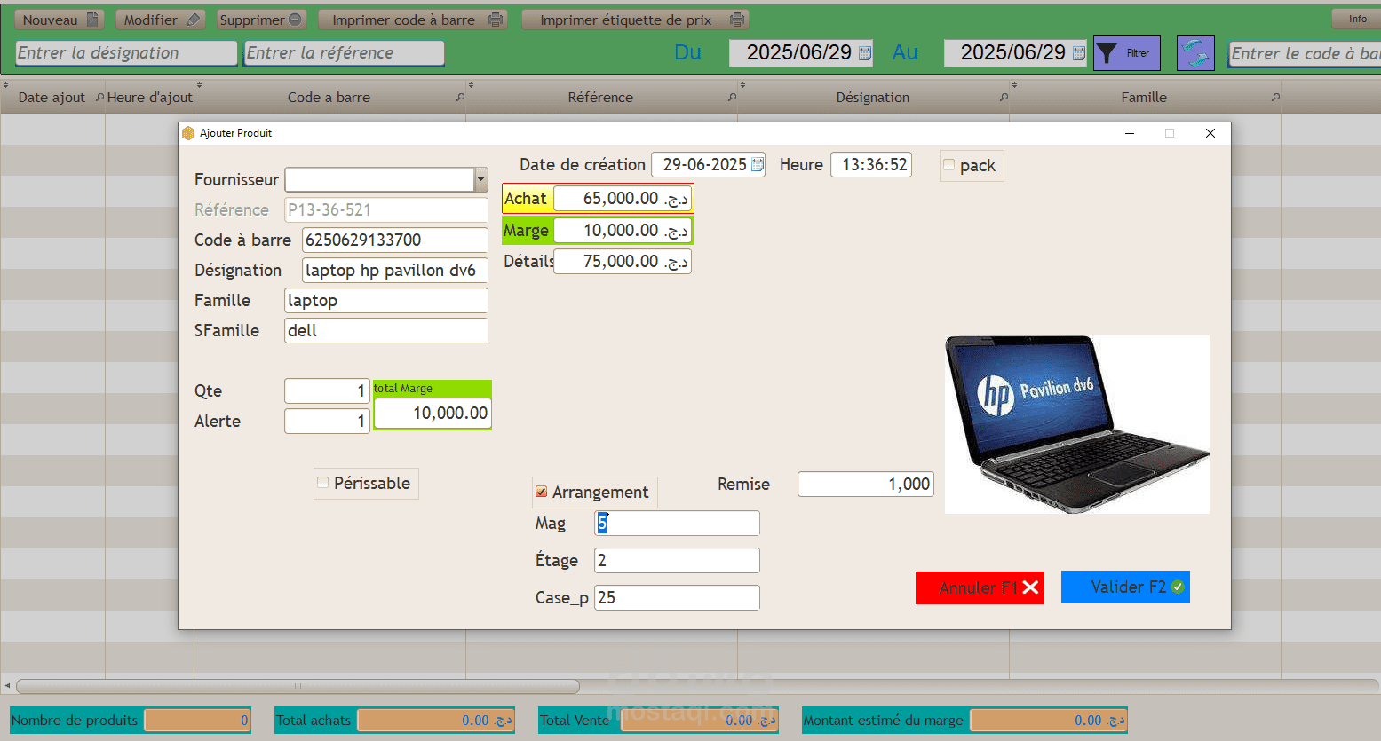The image size is (1381, 741).
Task: Sort by Code a barre column header
Action: click(x=329, y=97)
